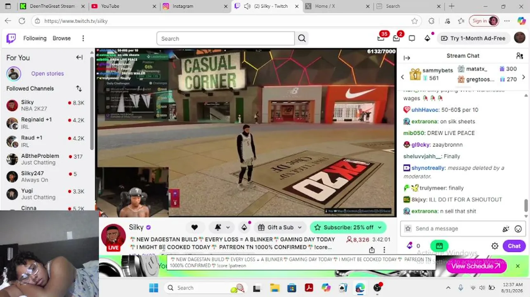The height and width of the screenshot is (297, 530).
Task: Click the chat scrollbar thumb
Action: (x=526, y=205)
